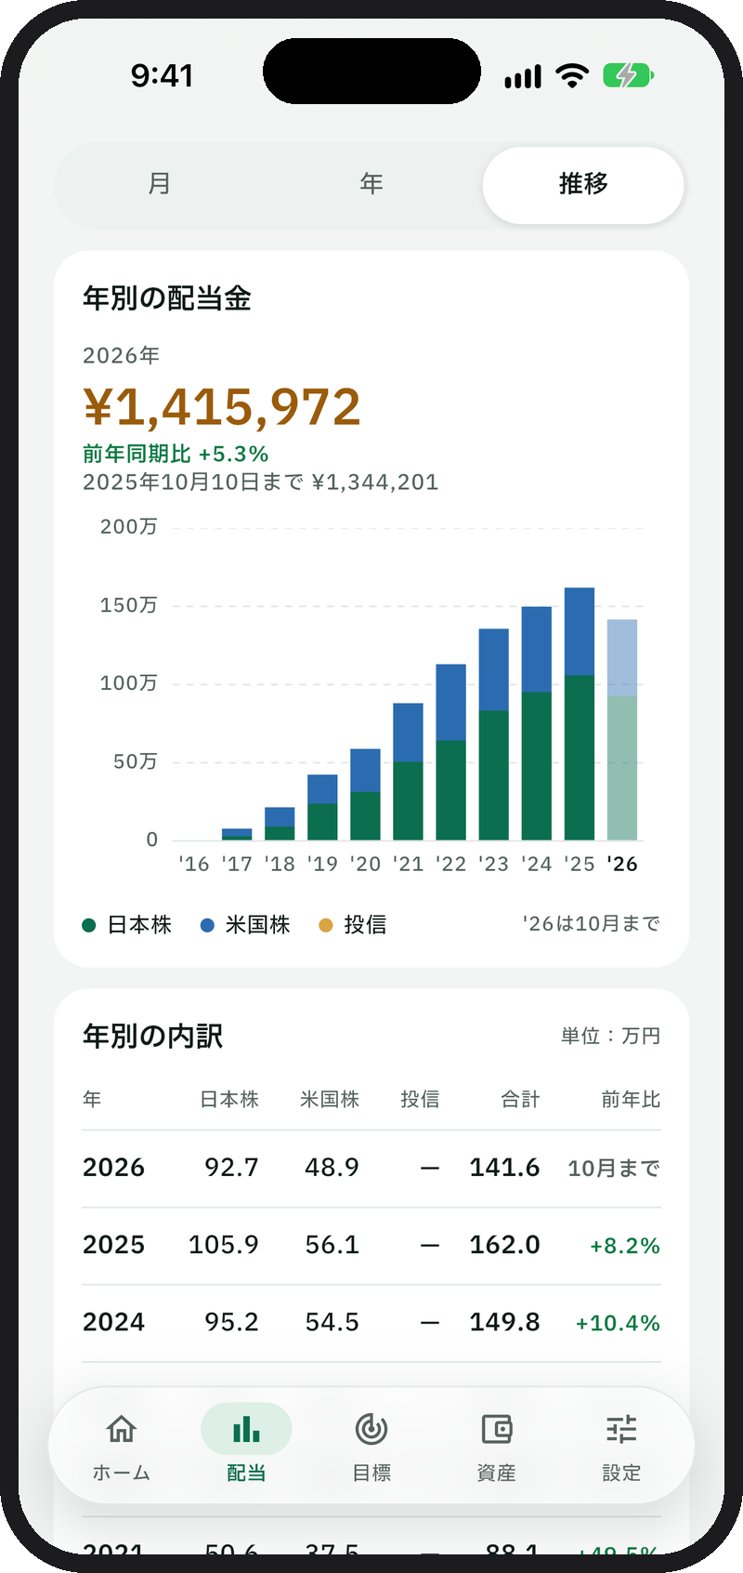This screenshot has width=743, height=1573.
Task: Toggle the 米国株 legend item
Action: coord(246,925)
